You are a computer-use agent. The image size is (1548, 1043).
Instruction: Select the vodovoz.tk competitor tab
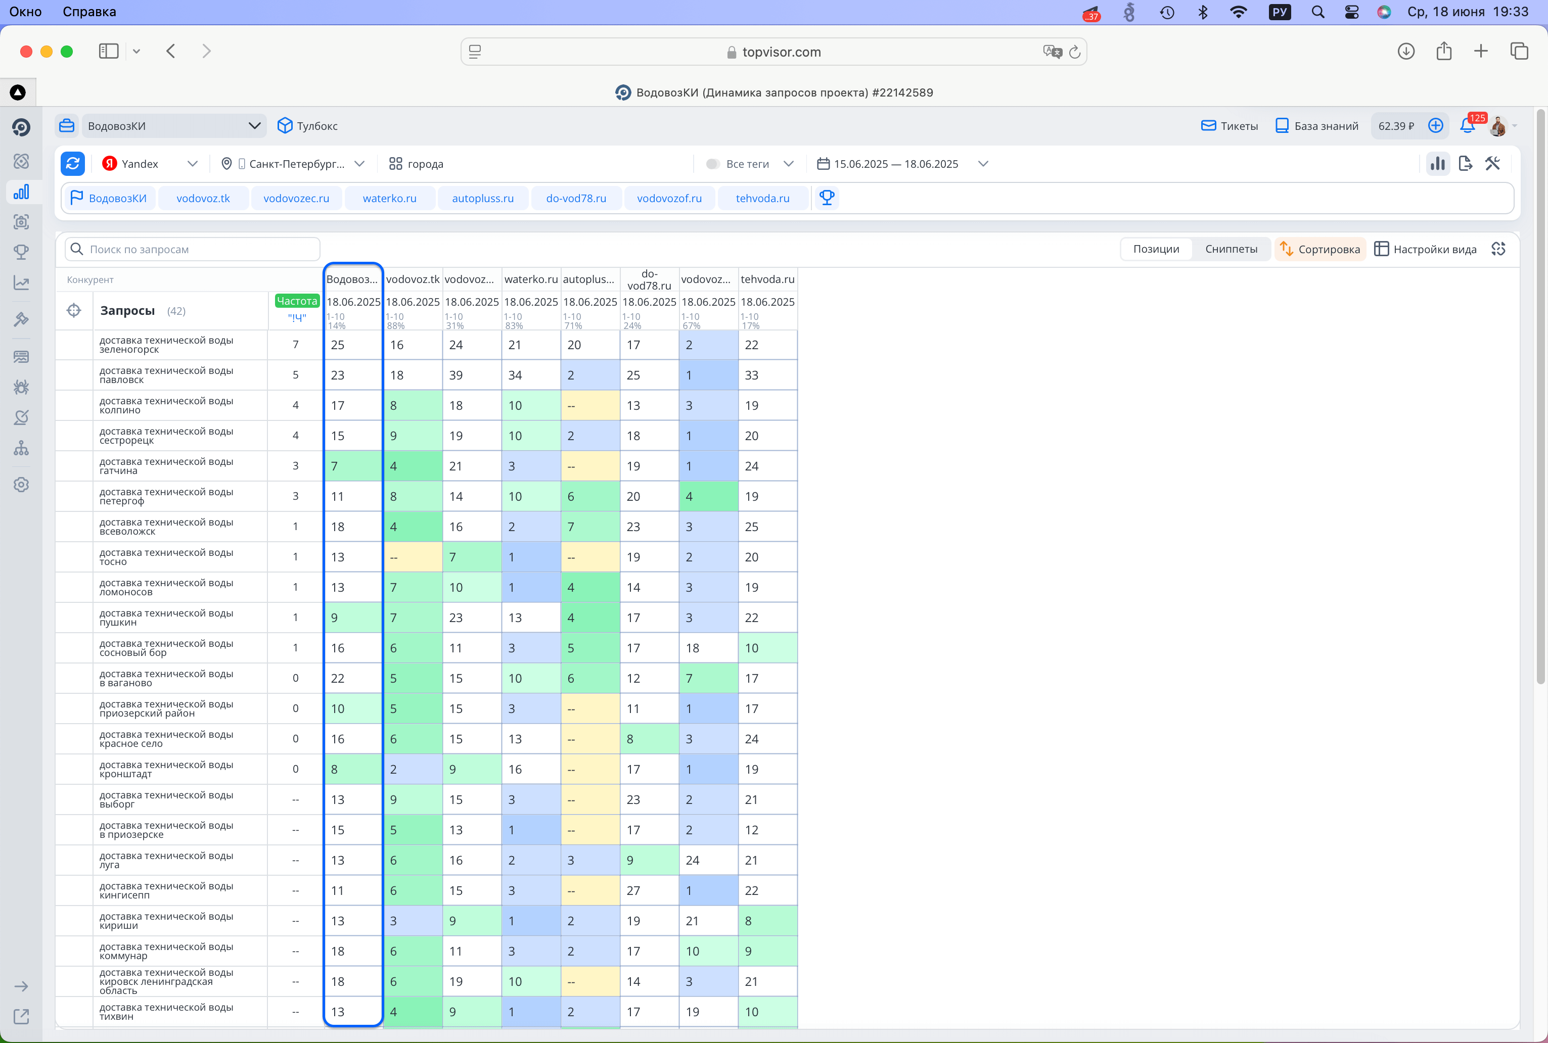point(203,198)
